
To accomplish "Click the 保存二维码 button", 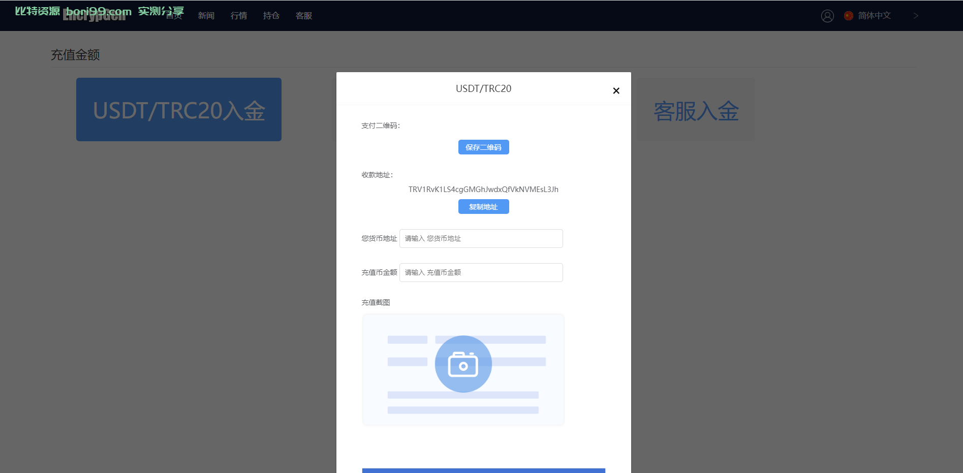I will (483, 147).
